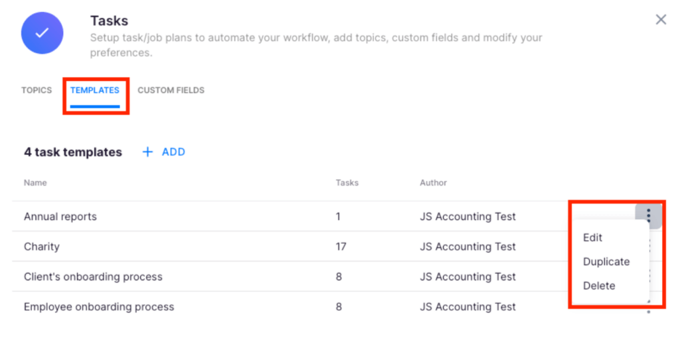Pick Delete from the context menu
680x350 pixels.
[x=599, y=286]
